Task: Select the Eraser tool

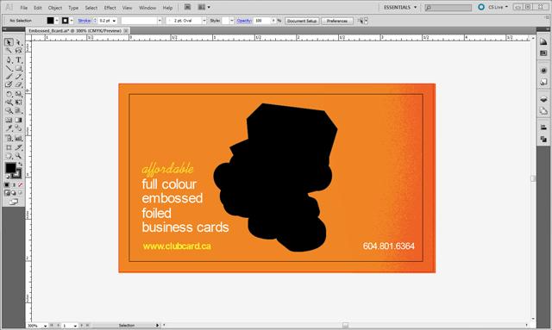Action: 19,84
